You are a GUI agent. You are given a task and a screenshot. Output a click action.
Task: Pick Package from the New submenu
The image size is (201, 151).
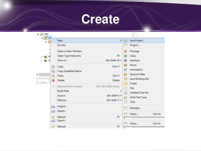(144, 51)
